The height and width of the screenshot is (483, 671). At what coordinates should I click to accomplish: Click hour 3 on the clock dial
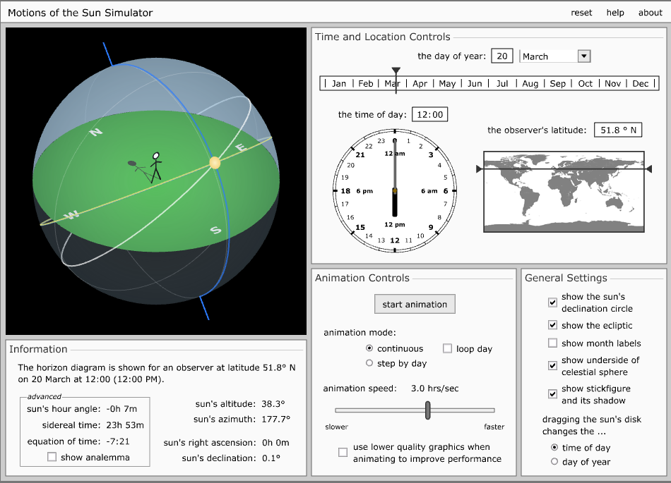[431, 155]
